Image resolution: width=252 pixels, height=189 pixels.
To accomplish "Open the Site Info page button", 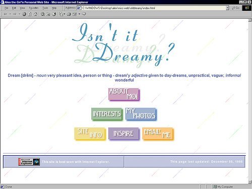I will (x=90, y=134).
